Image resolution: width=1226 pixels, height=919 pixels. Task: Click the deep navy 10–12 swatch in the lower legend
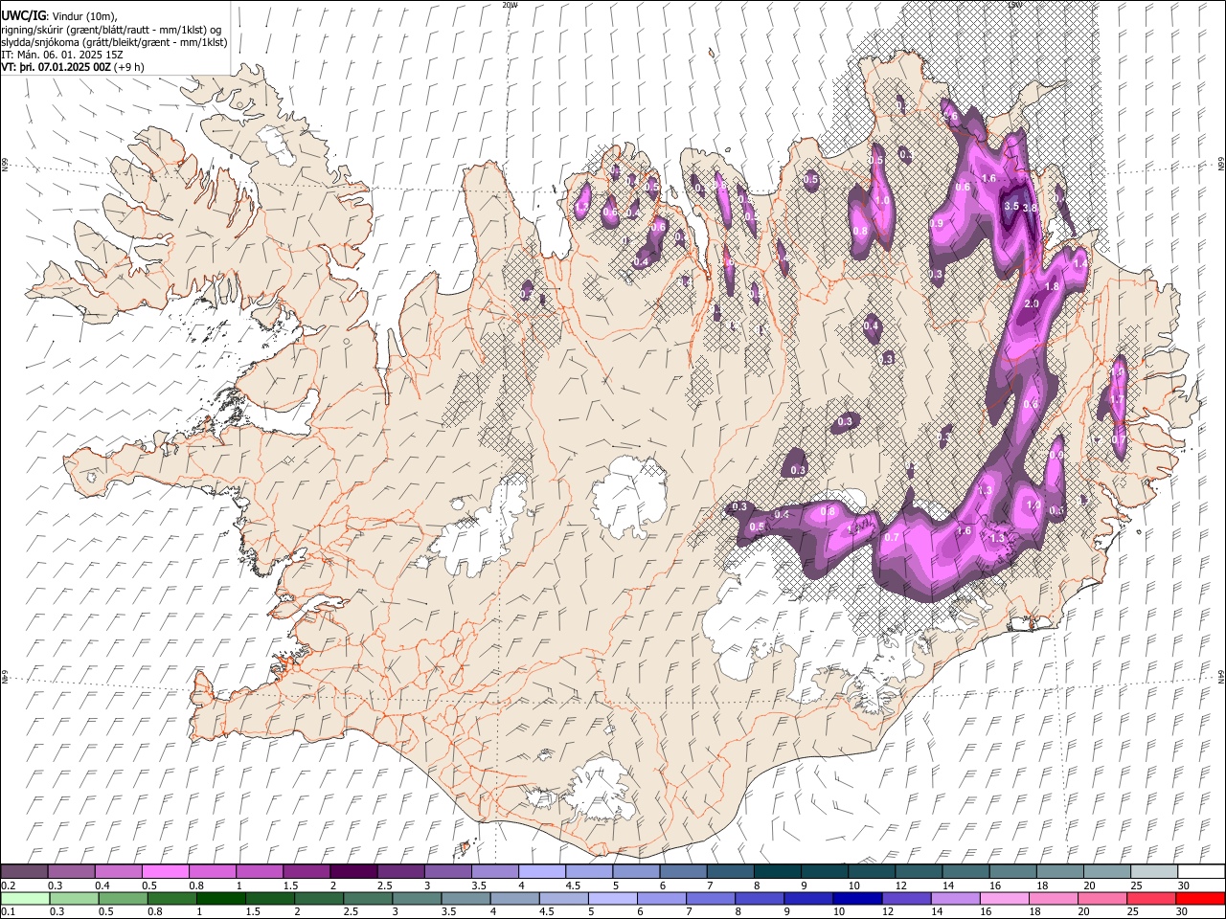[x=856, y=899]
